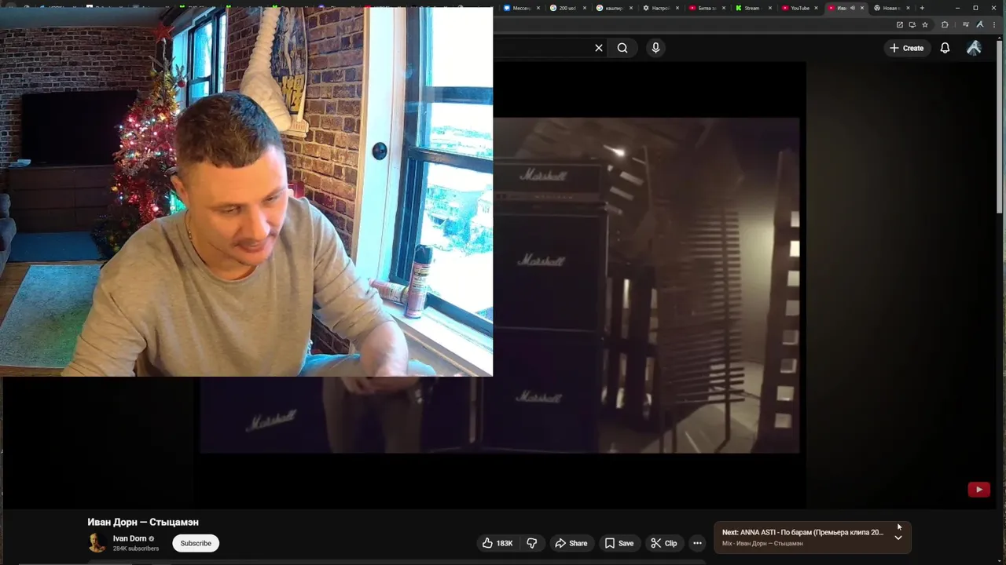
Task: Click the YouTube search magnifier button
Action: pyautogui.click(x=622, y=48)
